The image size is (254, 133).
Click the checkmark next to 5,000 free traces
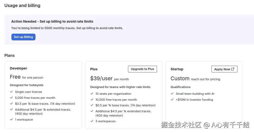point(11,98)
